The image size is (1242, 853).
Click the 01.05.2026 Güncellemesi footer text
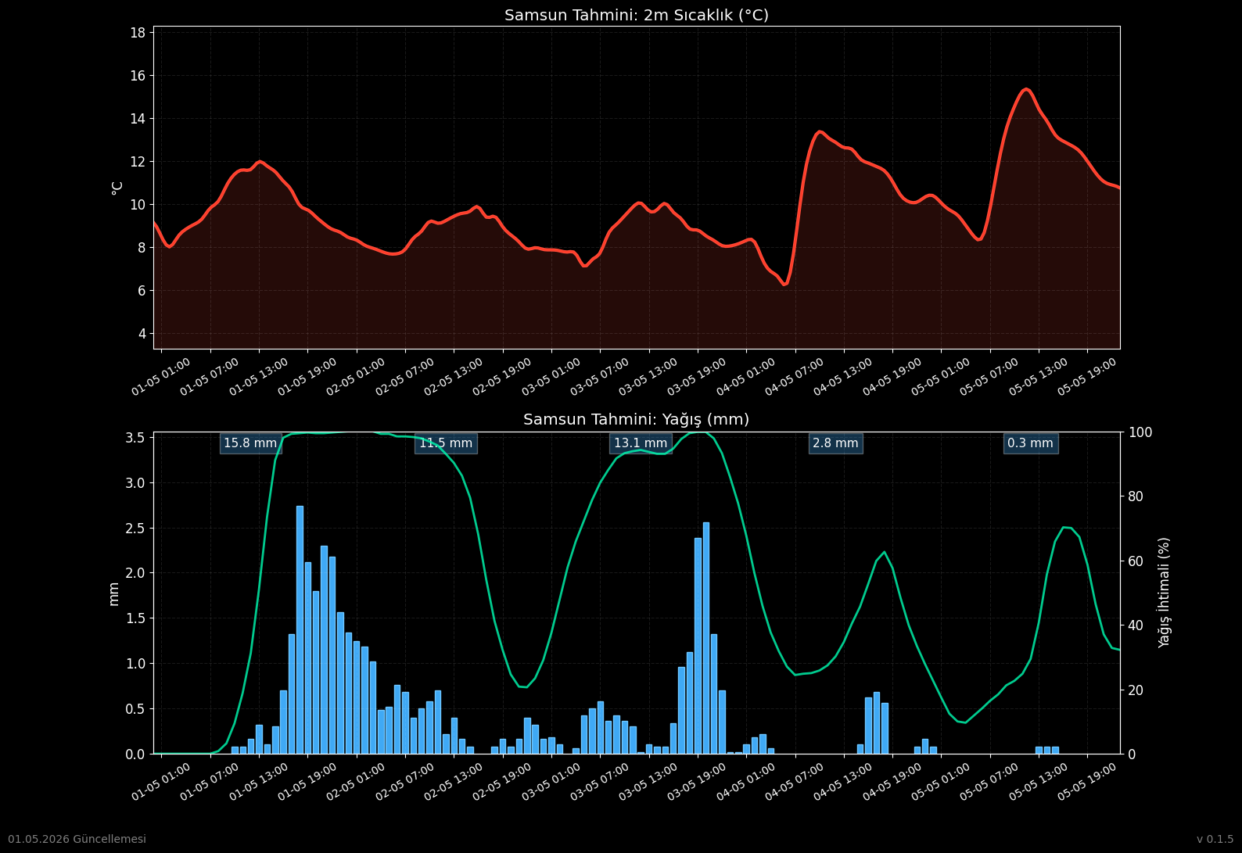(77, 839)
